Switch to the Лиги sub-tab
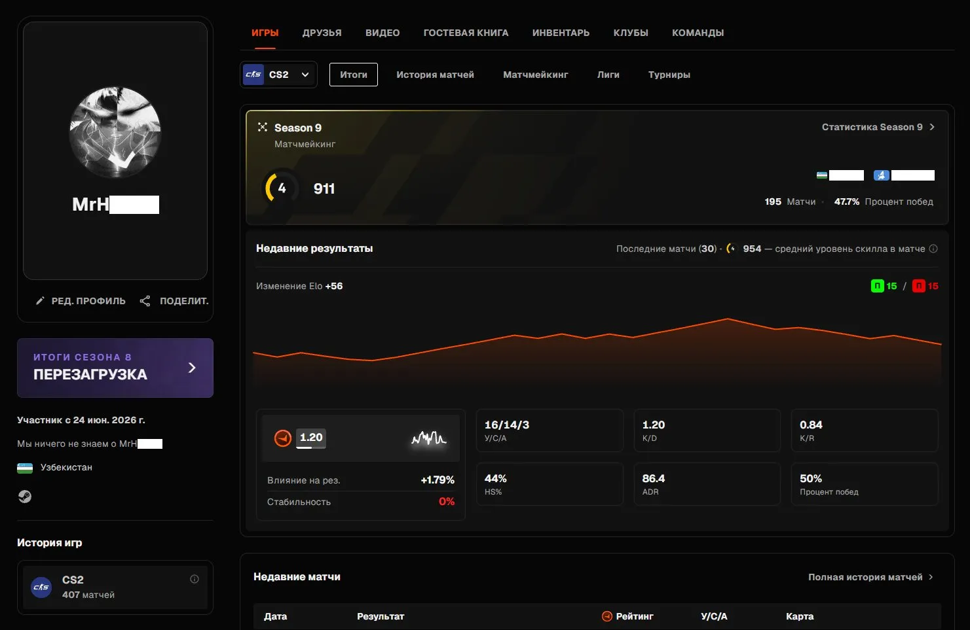Screen dimensions: 970x630 pyautogui.click(x=608, y=75)
